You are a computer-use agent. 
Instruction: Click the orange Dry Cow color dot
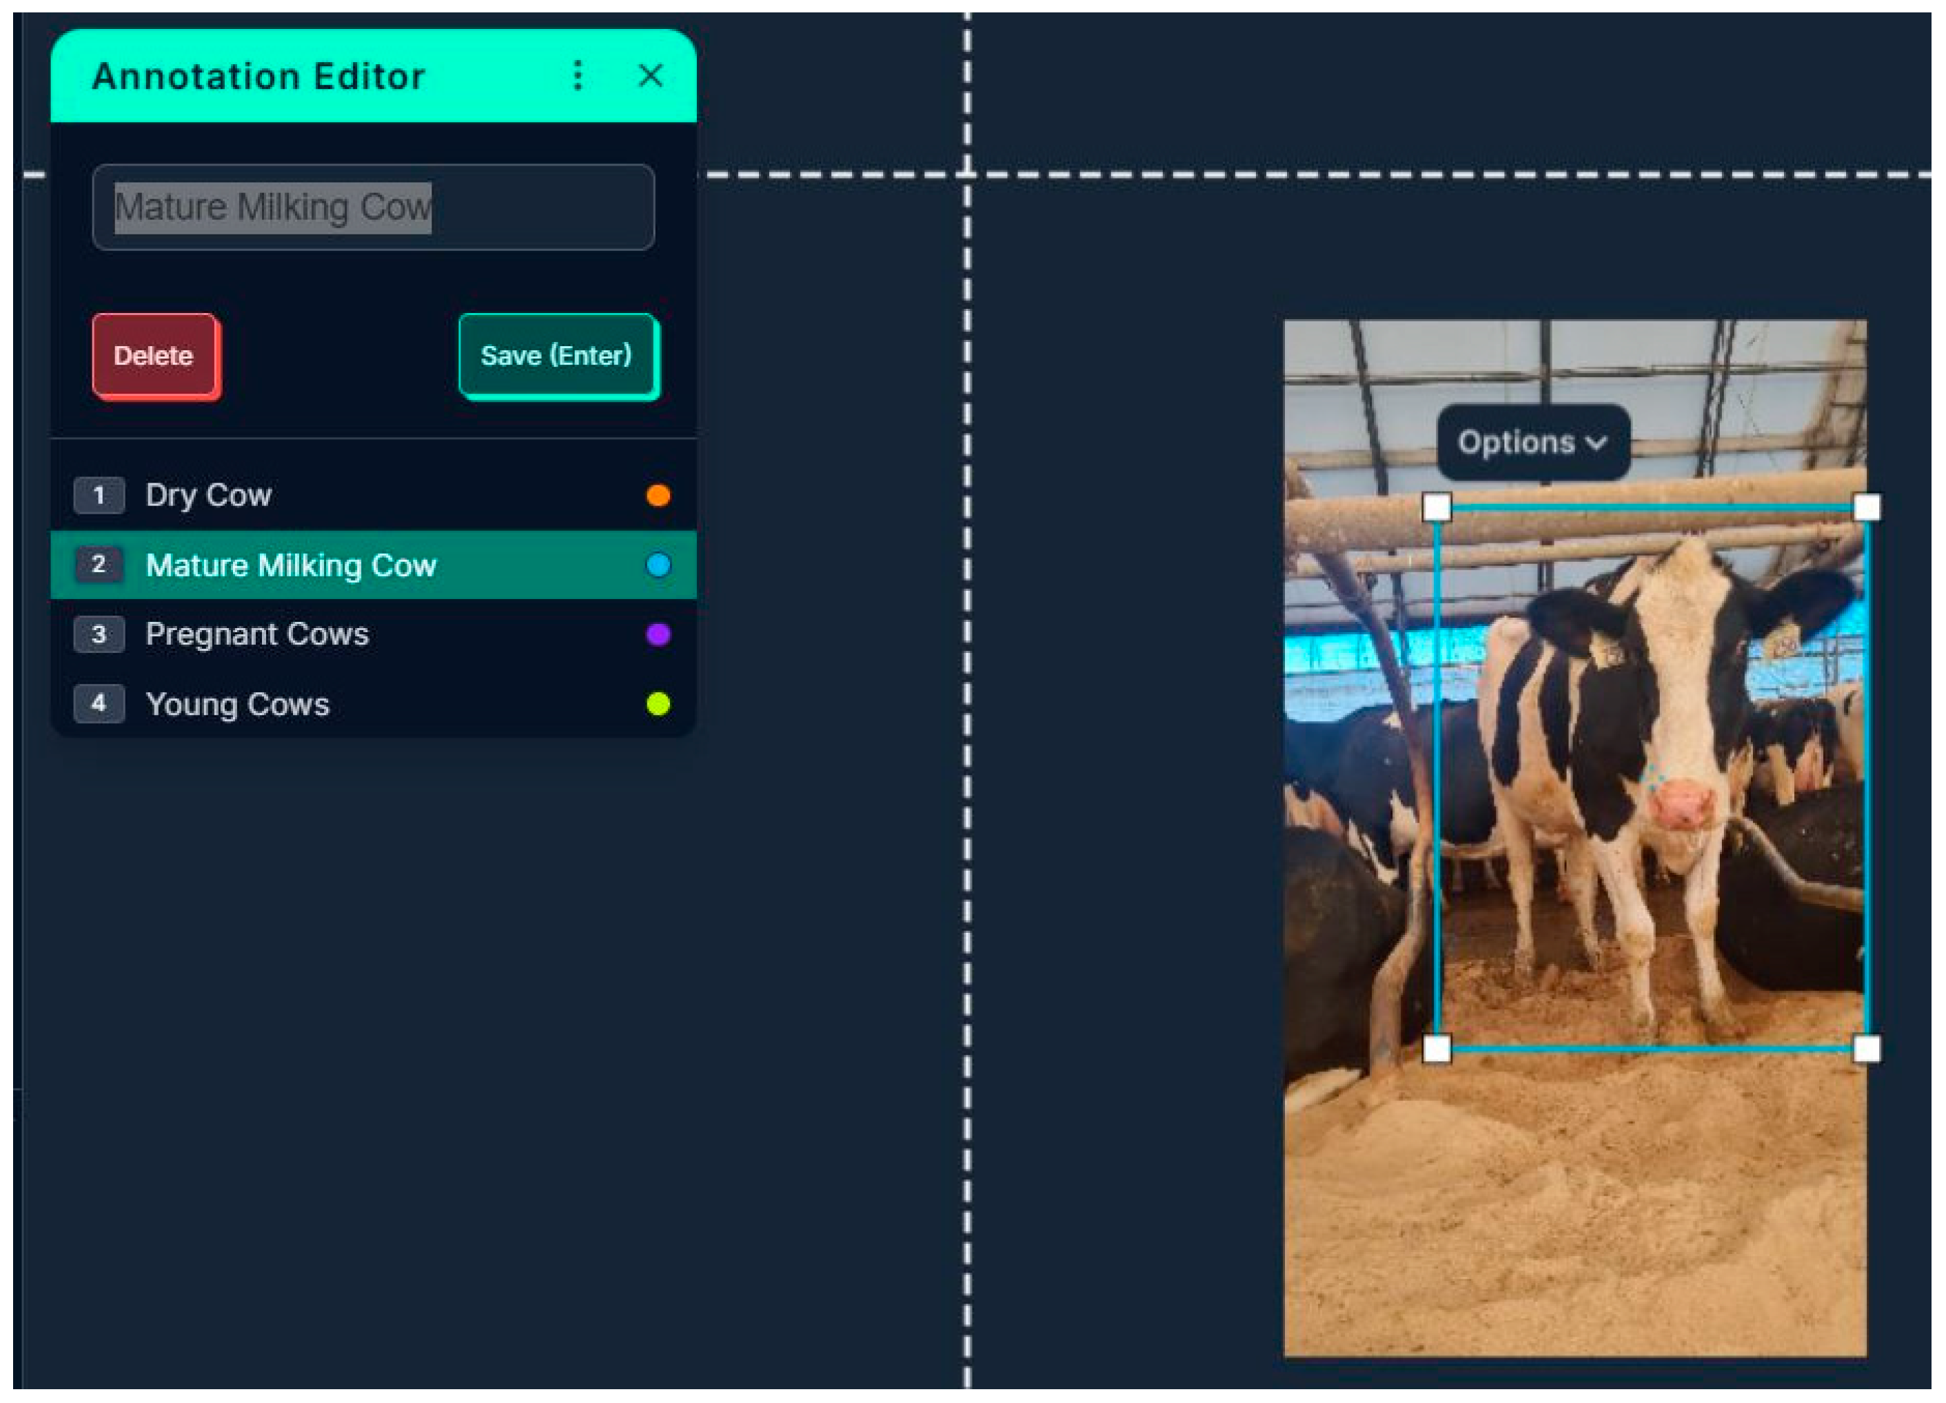[x=658, y=495]
